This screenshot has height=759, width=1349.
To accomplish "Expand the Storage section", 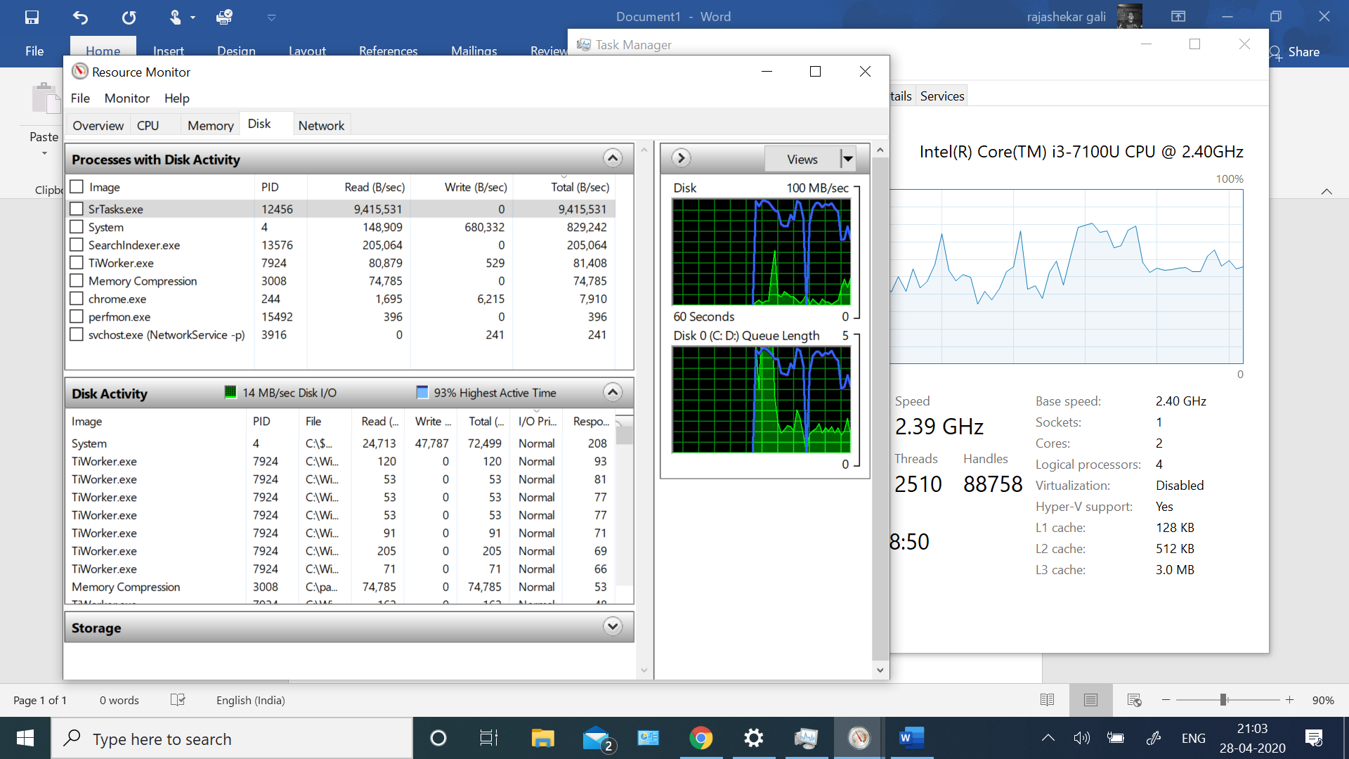I will tap(613, 626).
